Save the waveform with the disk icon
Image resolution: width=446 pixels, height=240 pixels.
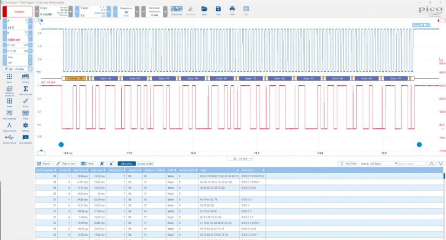point(218,11)
